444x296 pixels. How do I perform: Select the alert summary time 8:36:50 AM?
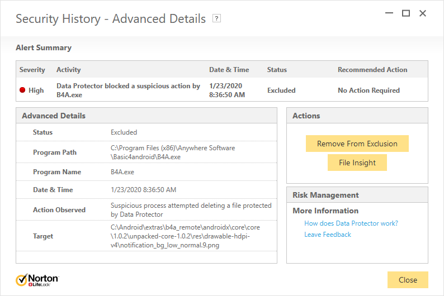pos(227,95)
